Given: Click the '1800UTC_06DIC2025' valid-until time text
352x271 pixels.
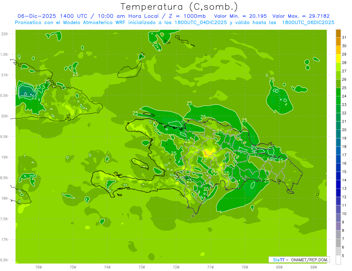Looking at the screenshot, I should (308, 23).
